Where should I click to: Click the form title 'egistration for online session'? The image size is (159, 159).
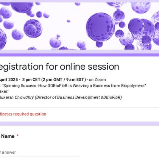[59, 67]
